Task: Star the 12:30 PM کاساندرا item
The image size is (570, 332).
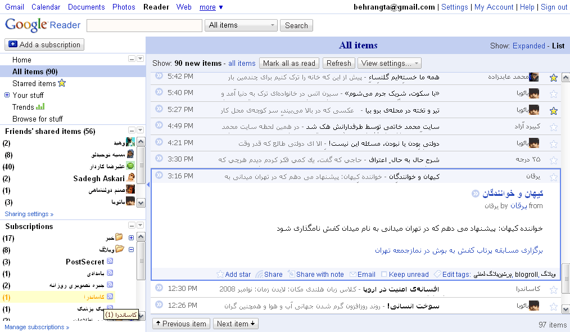Action: pyautogui.click(x=554, y=289)
